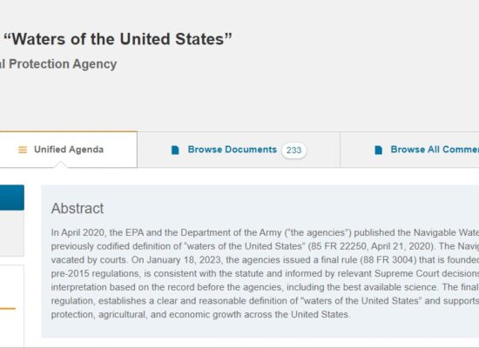Open the Unified Agenda tab

click(69, 150)
